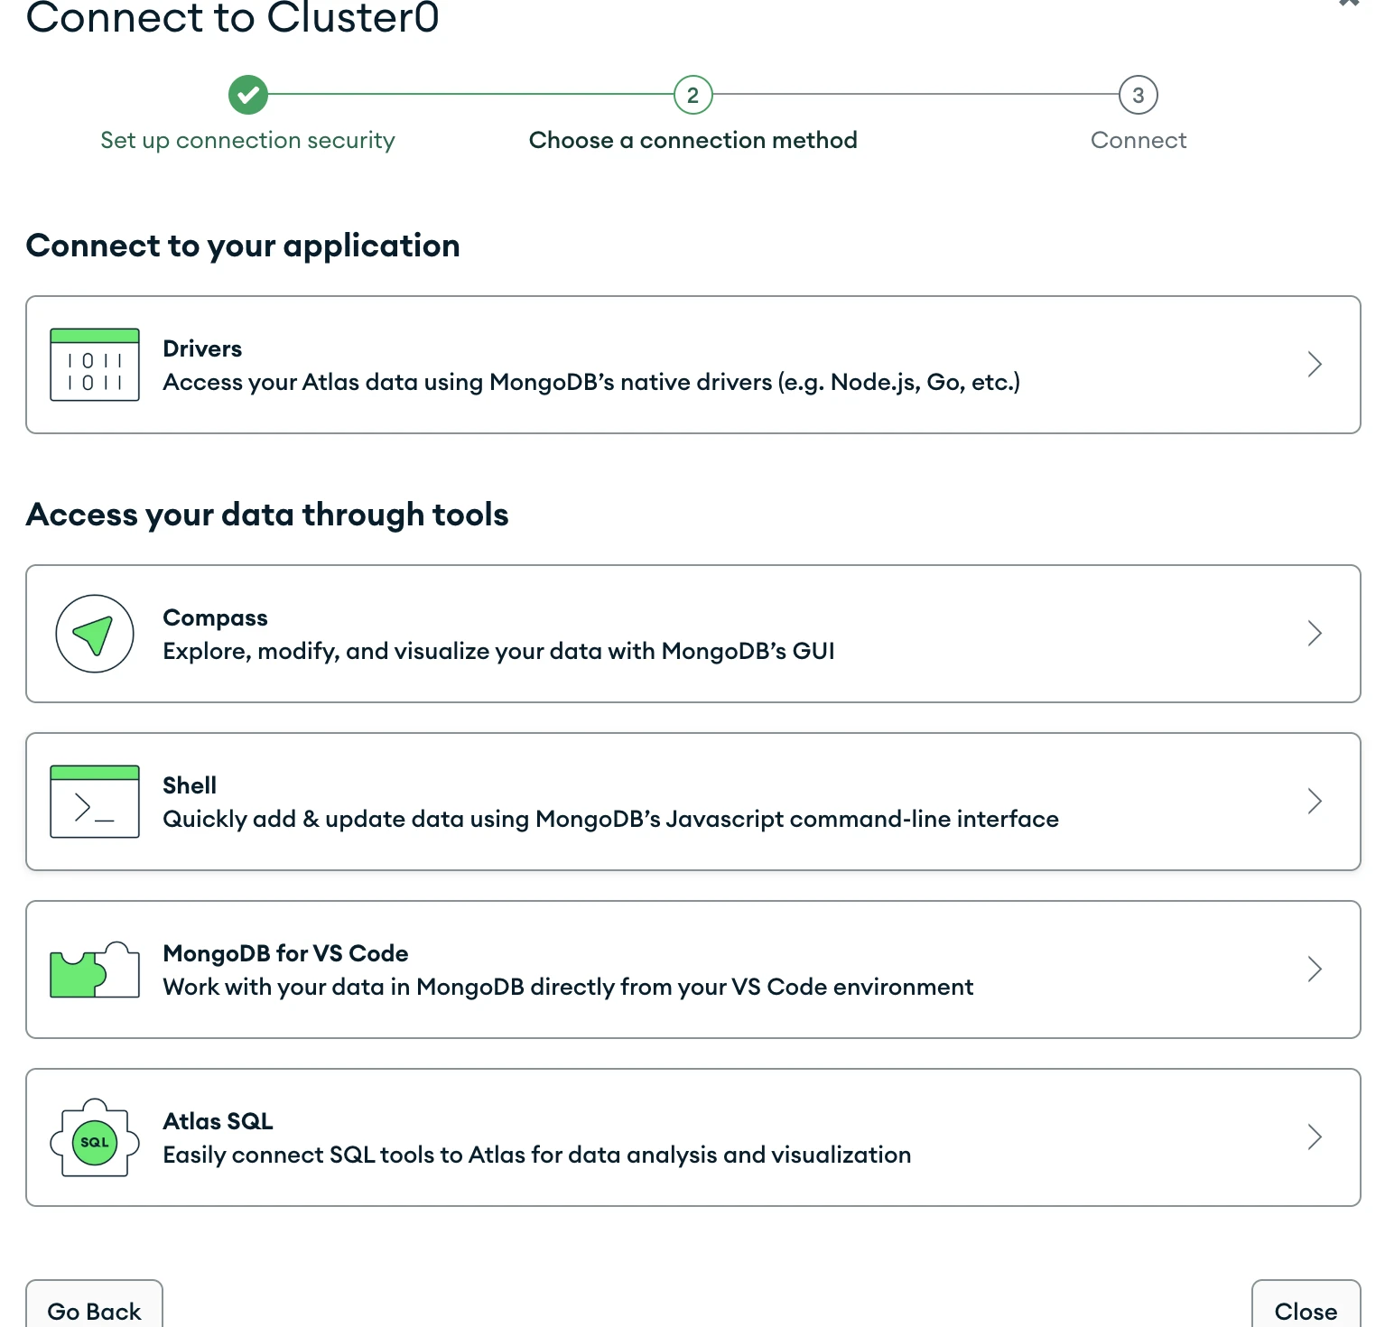Viewport: 1385px width, 1327px height.
Task: Select the Compass navigation arrow icon
Action: (94, 633)
